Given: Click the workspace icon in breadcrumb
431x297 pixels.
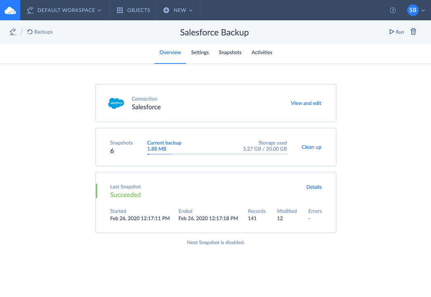Looking at the screenshot, I should [x=13, y=32].
